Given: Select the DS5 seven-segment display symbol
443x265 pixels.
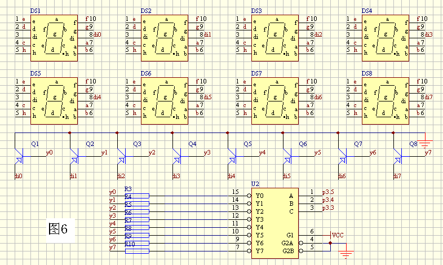Looking at the screenshot, I should pos(54,101).
